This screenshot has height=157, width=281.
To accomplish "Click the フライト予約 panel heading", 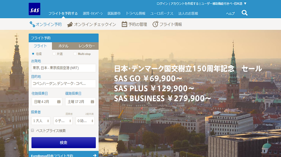I will click(41, 38).
